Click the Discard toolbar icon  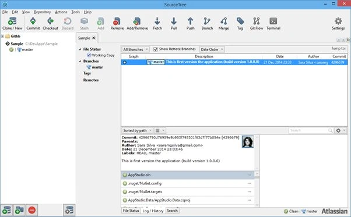pos(68,23)
